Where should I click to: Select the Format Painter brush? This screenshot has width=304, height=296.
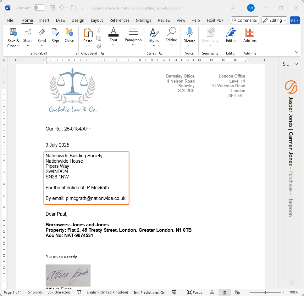(x=99, y=46)
